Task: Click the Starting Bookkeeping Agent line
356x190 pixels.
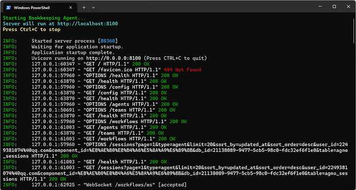Action: pos(44,18)
